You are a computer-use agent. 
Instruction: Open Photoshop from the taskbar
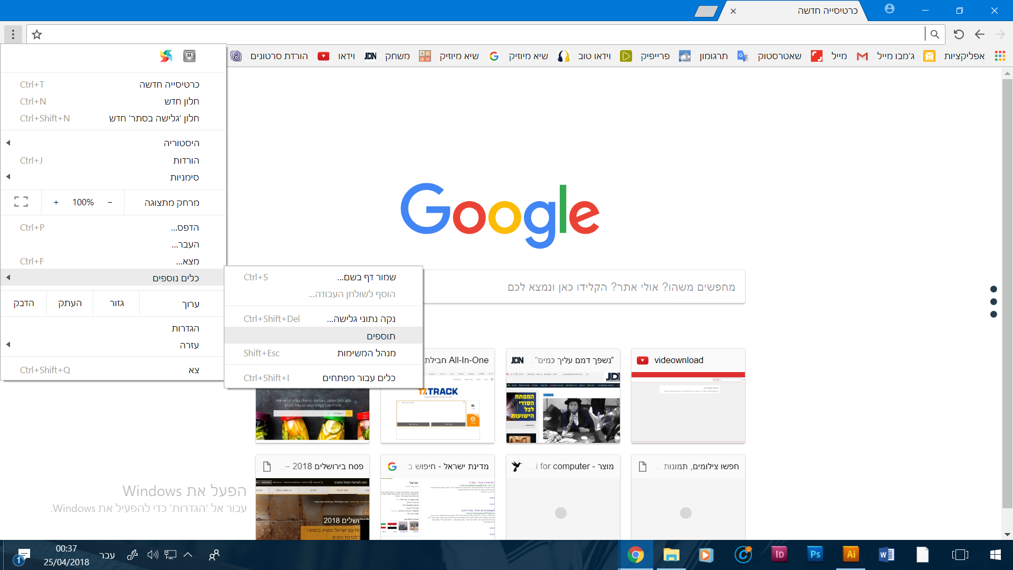[815, 554]
